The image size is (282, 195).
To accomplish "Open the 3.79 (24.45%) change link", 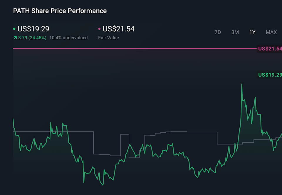I will [32, 38].
